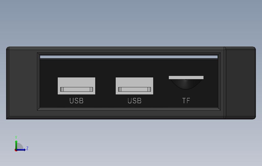Click the inner tongue of middle USB port
The width and height of the screenshot is (262, 166).
(135, 89)
